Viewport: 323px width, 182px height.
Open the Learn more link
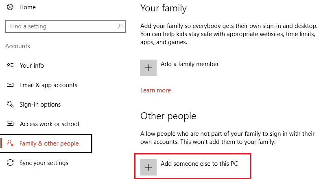[x=155, y=90]
